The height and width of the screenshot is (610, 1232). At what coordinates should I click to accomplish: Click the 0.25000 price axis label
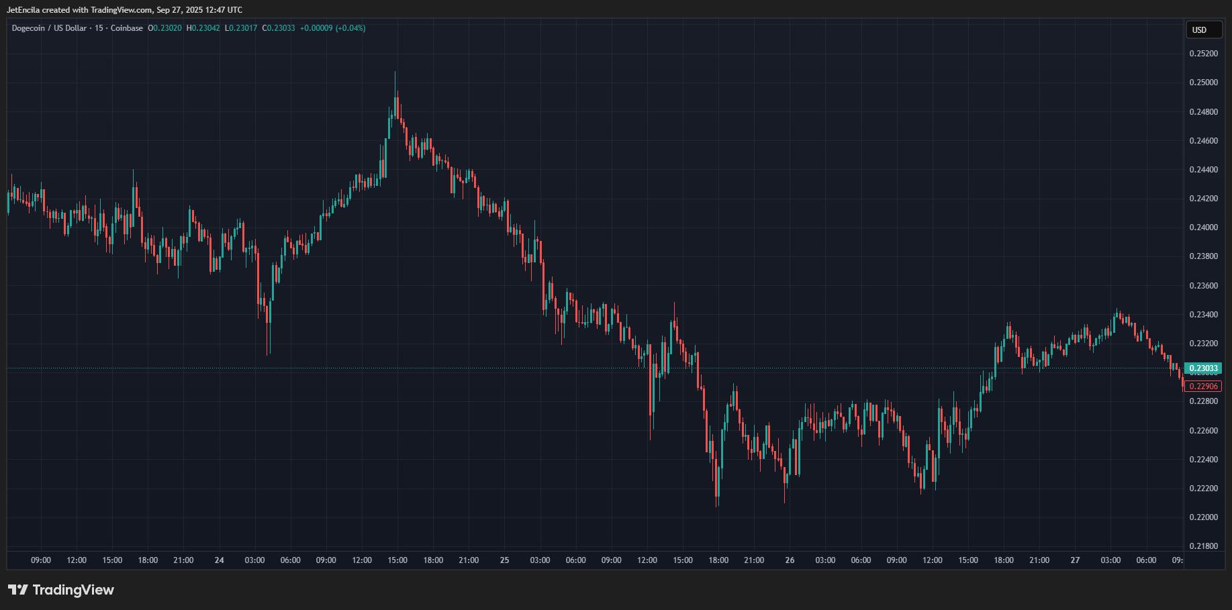[x=1203, y=83]
